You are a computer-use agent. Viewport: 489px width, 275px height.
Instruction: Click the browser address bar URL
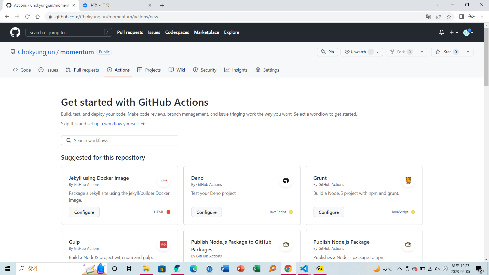pyautogui.click(x=107, y=17)
